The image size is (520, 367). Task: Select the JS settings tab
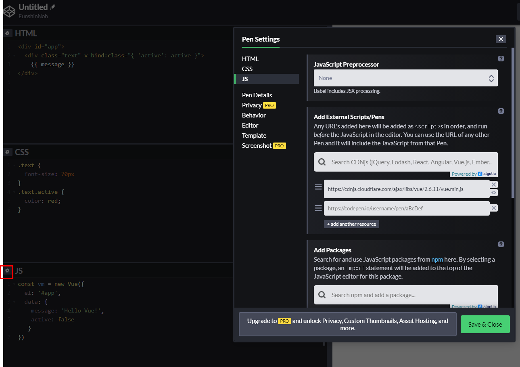coord(267,79)
